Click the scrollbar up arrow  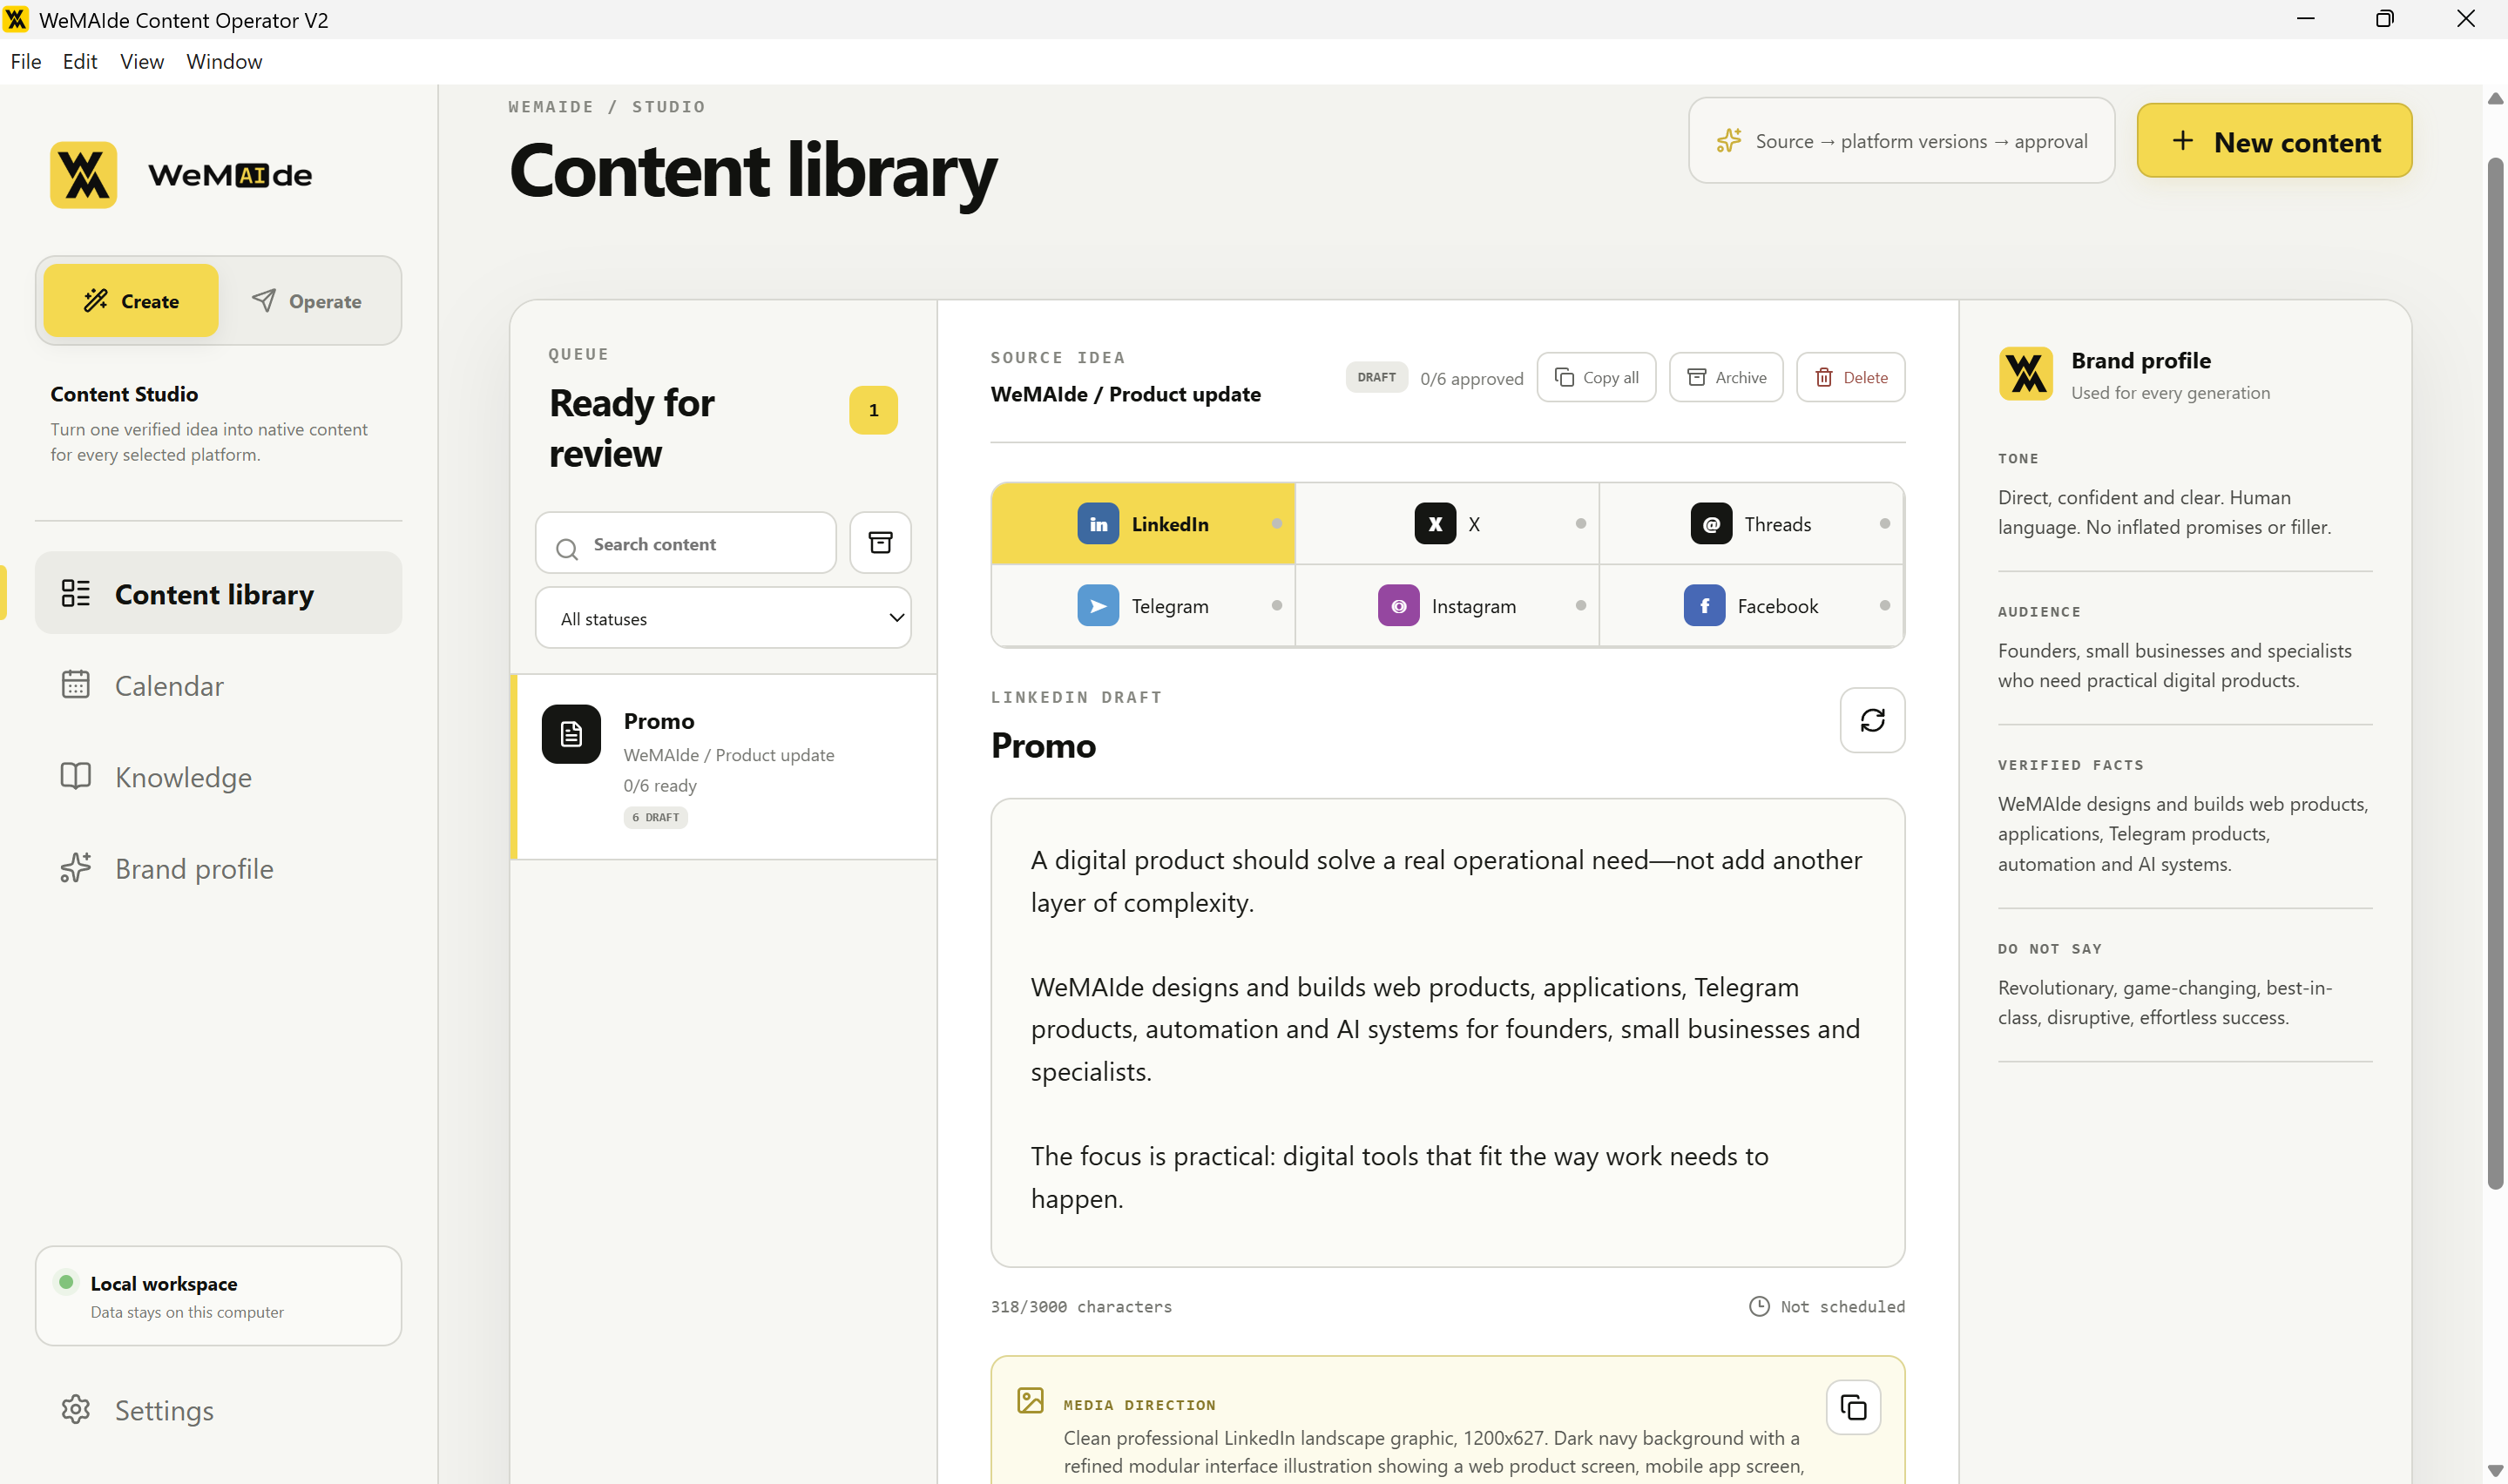point(2495,98)
